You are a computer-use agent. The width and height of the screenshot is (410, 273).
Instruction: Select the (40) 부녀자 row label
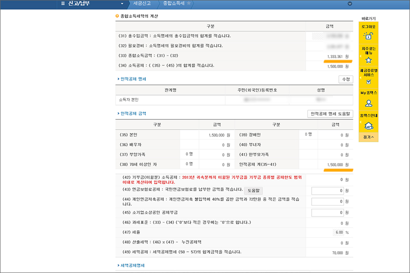coord(250,145)
